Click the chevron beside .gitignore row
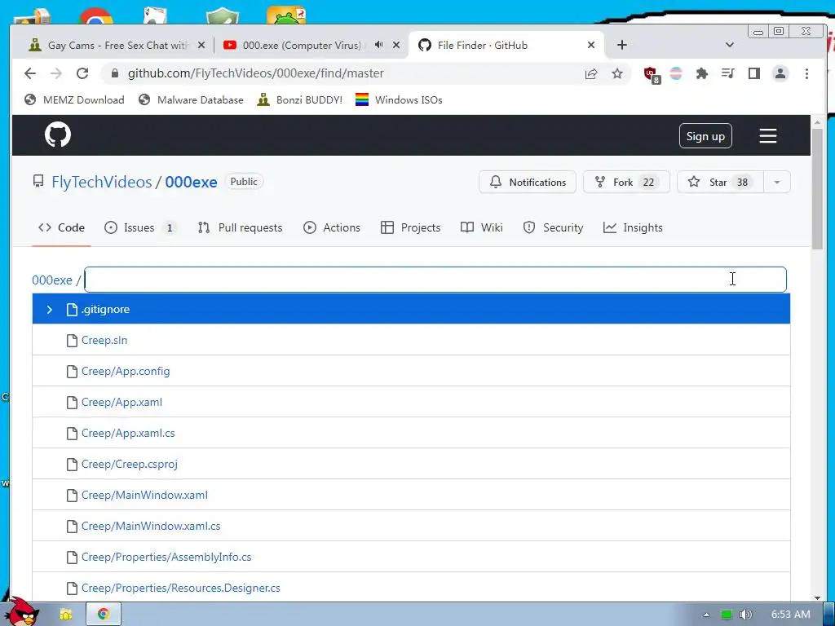This screenshot has height=626, width=835. [x=50, y=309]
